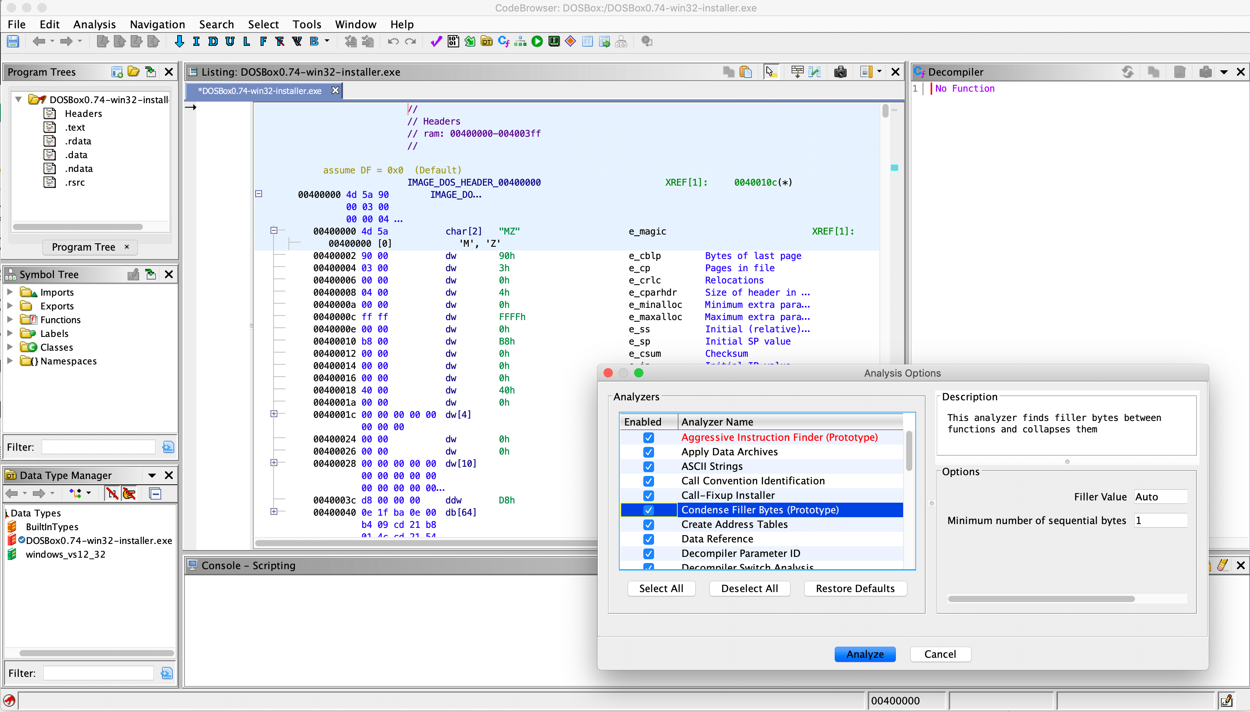
Task: Click the green play script icon
Action: tap(537, 42)
